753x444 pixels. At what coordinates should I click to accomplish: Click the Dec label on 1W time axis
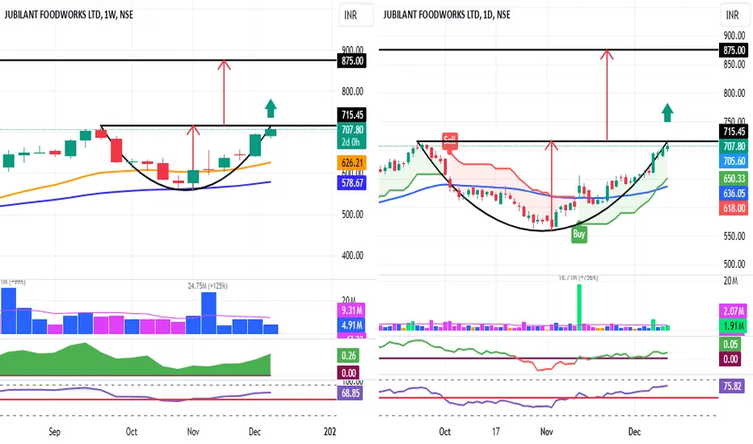coord(255,432)
